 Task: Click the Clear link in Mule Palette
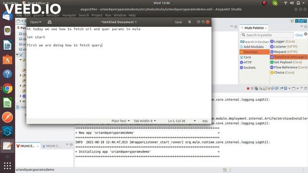299,35
